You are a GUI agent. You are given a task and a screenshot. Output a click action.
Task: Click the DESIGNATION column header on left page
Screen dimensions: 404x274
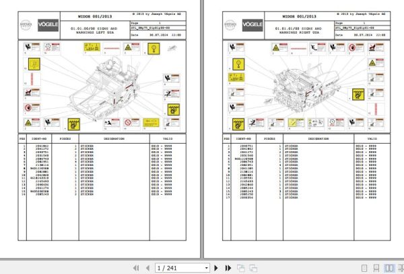(x=114, y=139)
